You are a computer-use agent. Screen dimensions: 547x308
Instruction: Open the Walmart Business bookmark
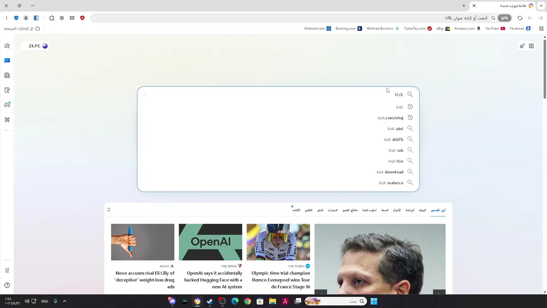[x=383, y=29]
